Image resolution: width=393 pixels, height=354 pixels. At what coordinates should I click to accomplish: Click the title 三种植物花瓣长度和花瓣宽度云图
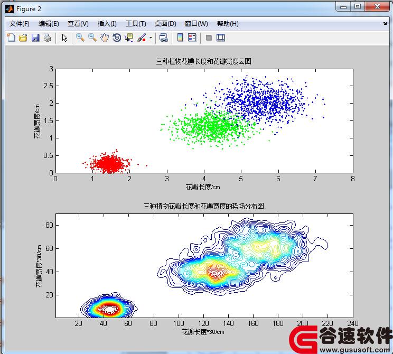click(203, 61)
